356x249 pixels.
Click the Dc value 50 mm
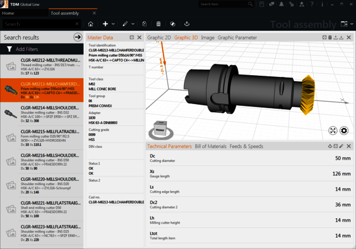pyautogui.click(x=343, y=159)
